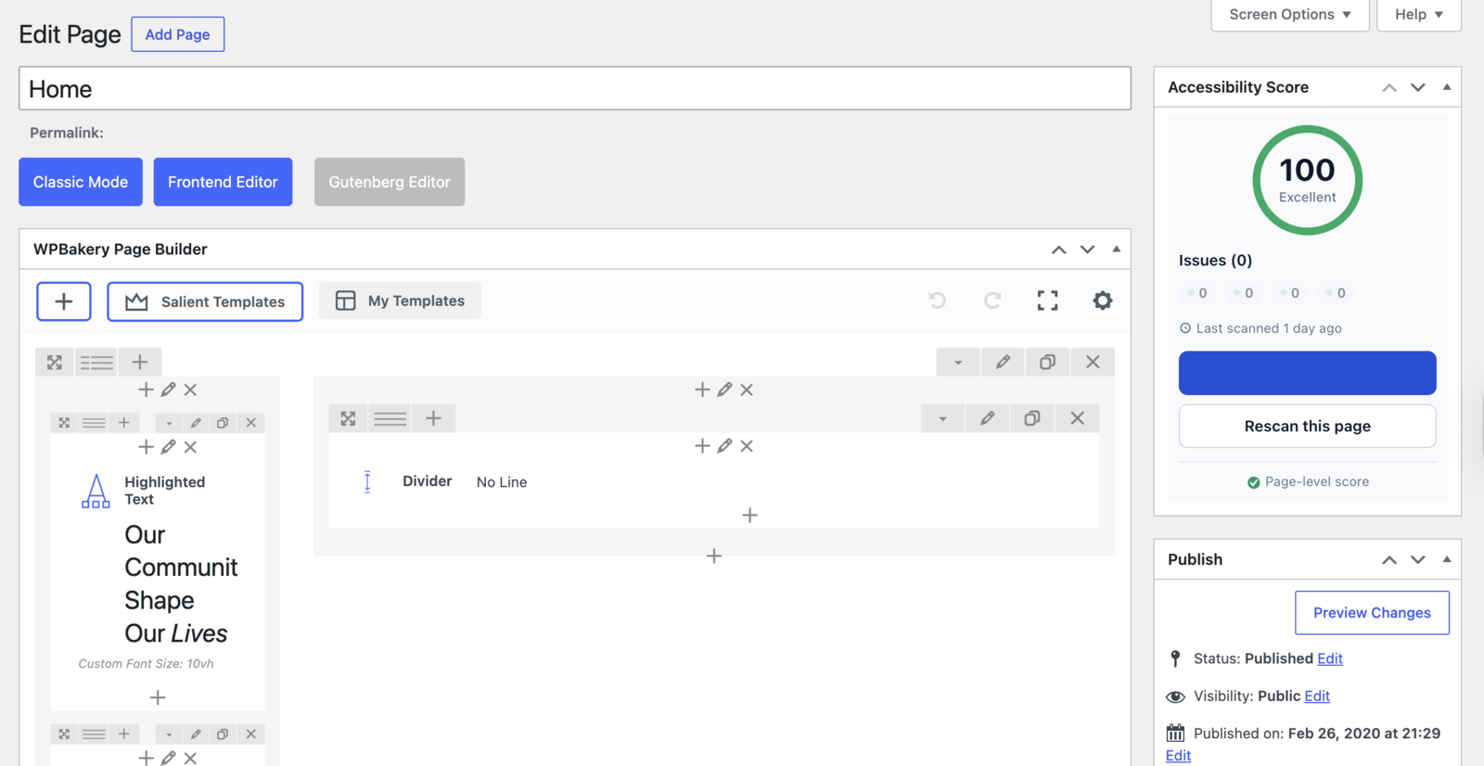Move Publish panel up
Image resolution: width=1484 pixels, height=766 pixels.
1389,559
